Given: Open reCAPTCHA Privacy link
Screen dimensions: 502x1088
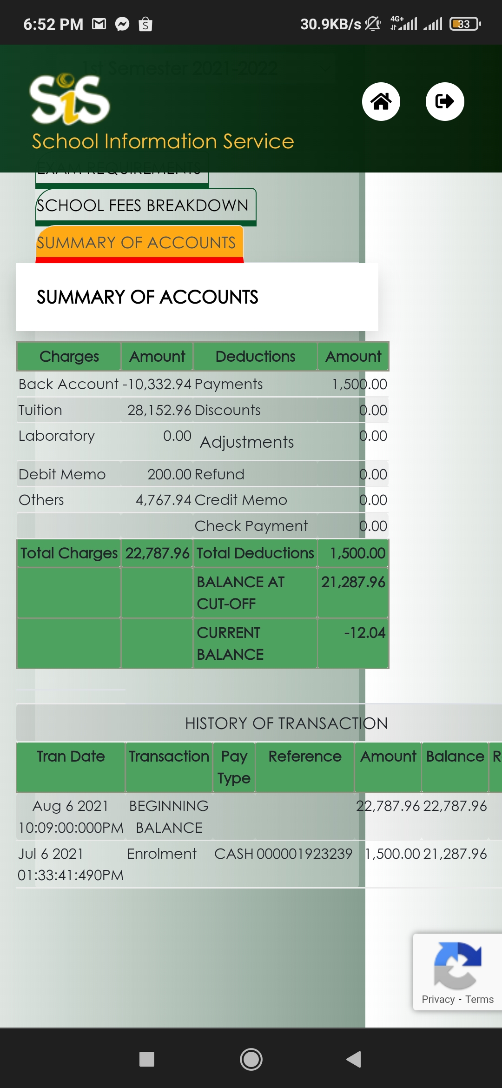Looking at the screenshot, I should [438, 999].
